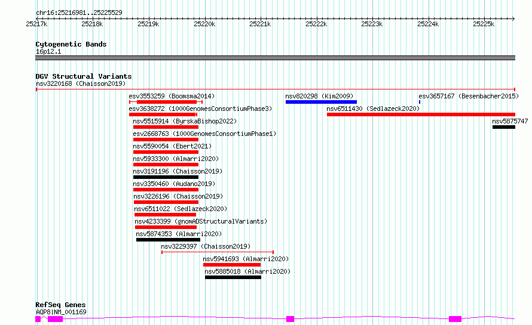532x325 pixels.
Task: Select the nsv4233399 red variant bar
Action: [166, 227]
